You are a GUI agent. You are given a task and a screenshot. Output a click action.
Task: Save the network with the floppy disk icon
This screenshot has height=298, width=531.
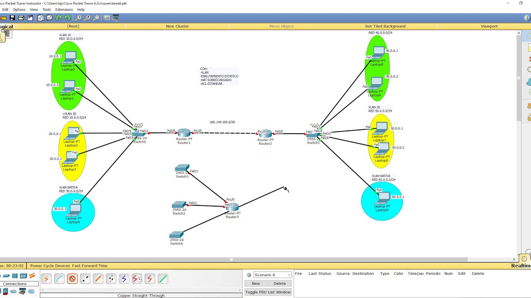coord(12,18)
